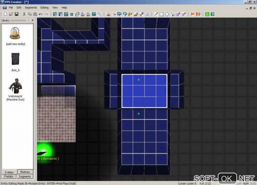Zoom out using minus magnifier toolbar icon

tap(61, 14)
